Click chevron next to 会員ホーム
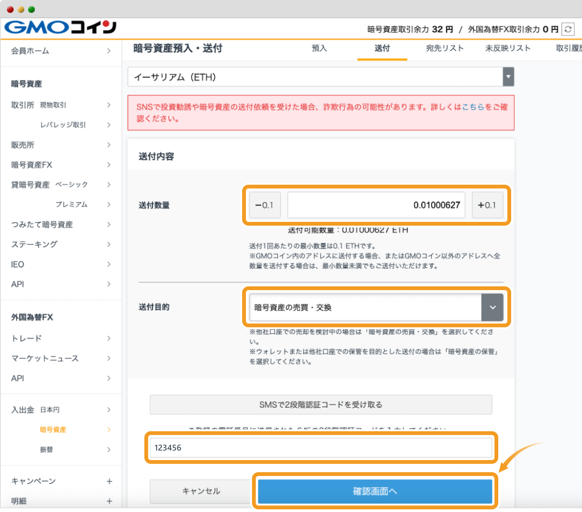Viewport: 582px width, 512px height. pos(109,51)
